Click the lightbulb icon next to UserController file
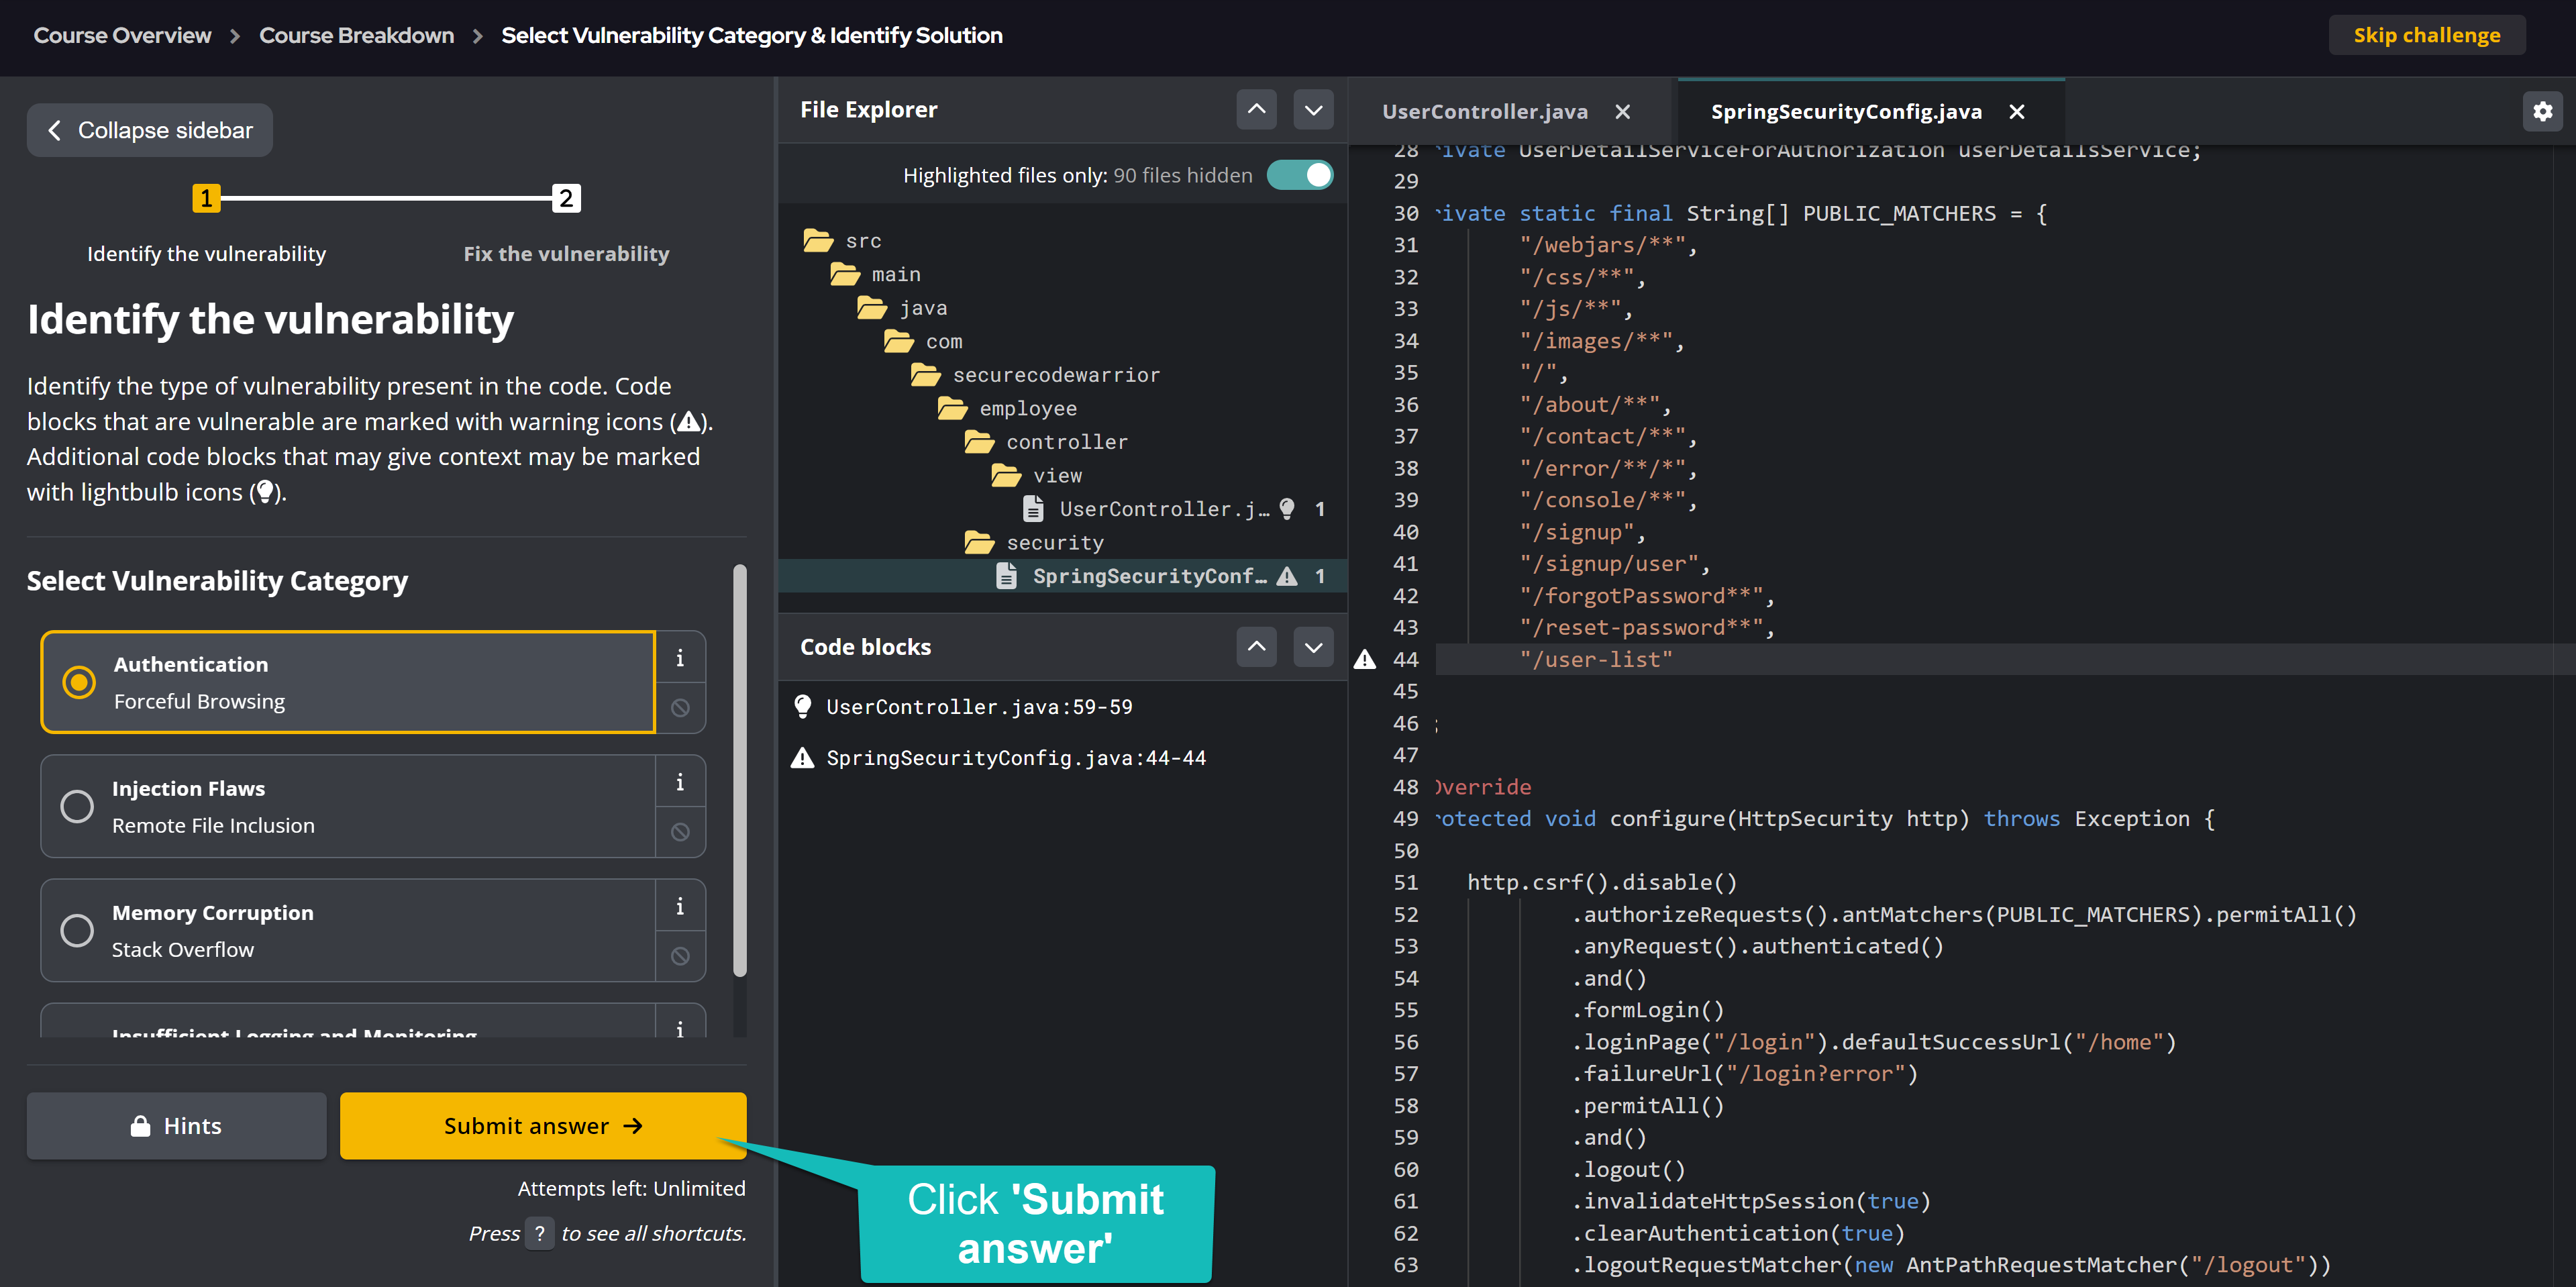The width and height of the screenshot is (2576, 1287). [1287, 509]
